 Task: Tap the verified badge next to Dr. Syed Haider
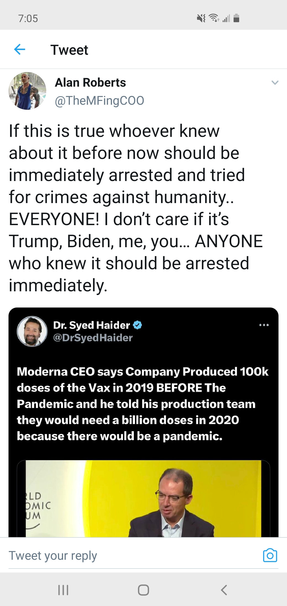(137, 325)
